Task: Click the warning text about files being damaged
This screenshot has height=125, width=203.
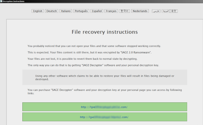Action: coord(105,77)
